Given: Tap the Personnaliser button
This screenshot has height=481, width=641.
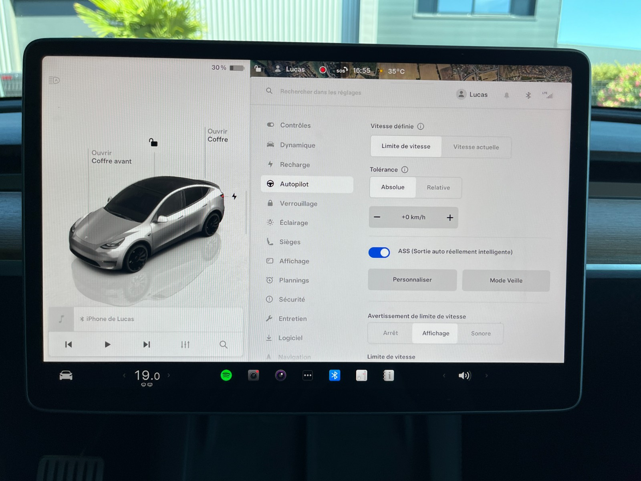Looking at the screenshot, I should point(412,280).
